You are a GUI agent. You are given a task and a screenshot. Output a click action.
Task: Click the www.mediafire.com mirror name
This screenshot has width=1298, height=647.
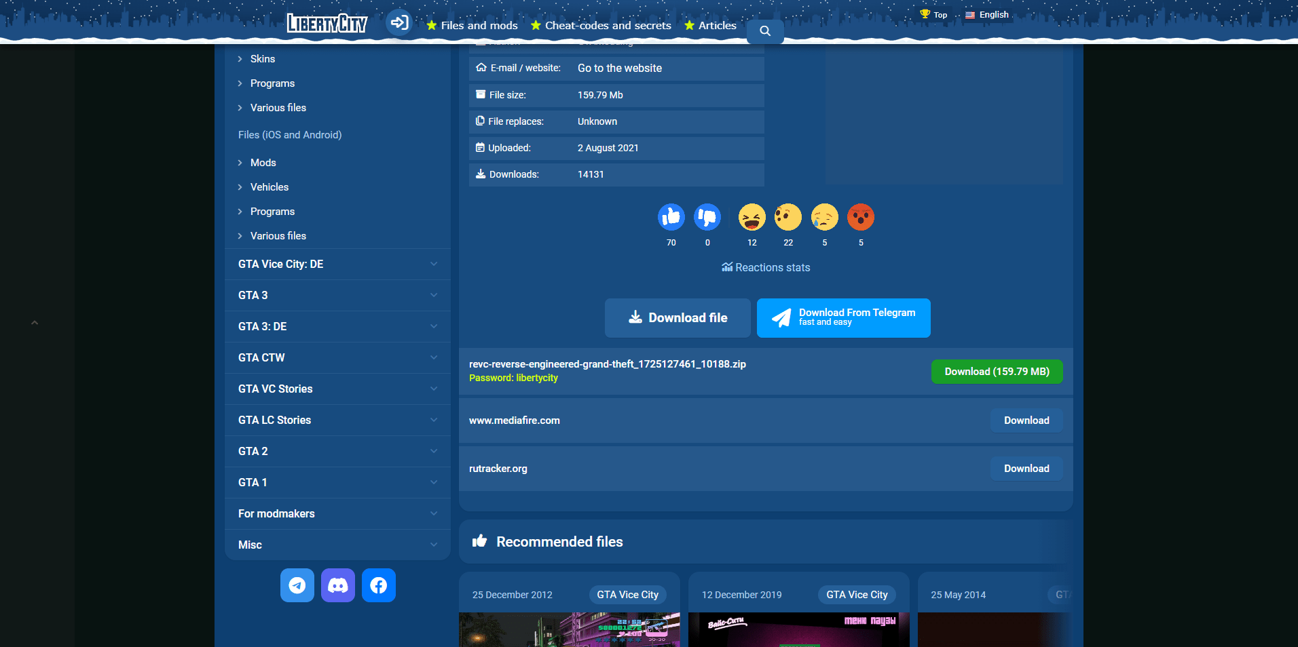(515, 420)
